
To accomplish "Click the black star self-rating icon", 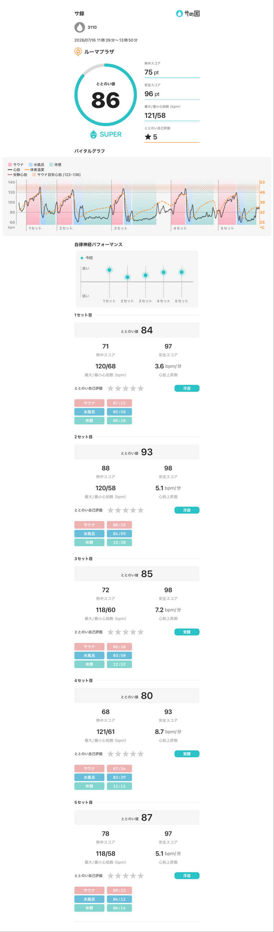I will pos(148,137).
